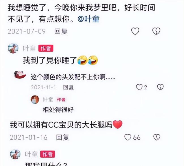
Task: Reply to the 2021-01-16 comment via 回复
Action: coord(63,137)
